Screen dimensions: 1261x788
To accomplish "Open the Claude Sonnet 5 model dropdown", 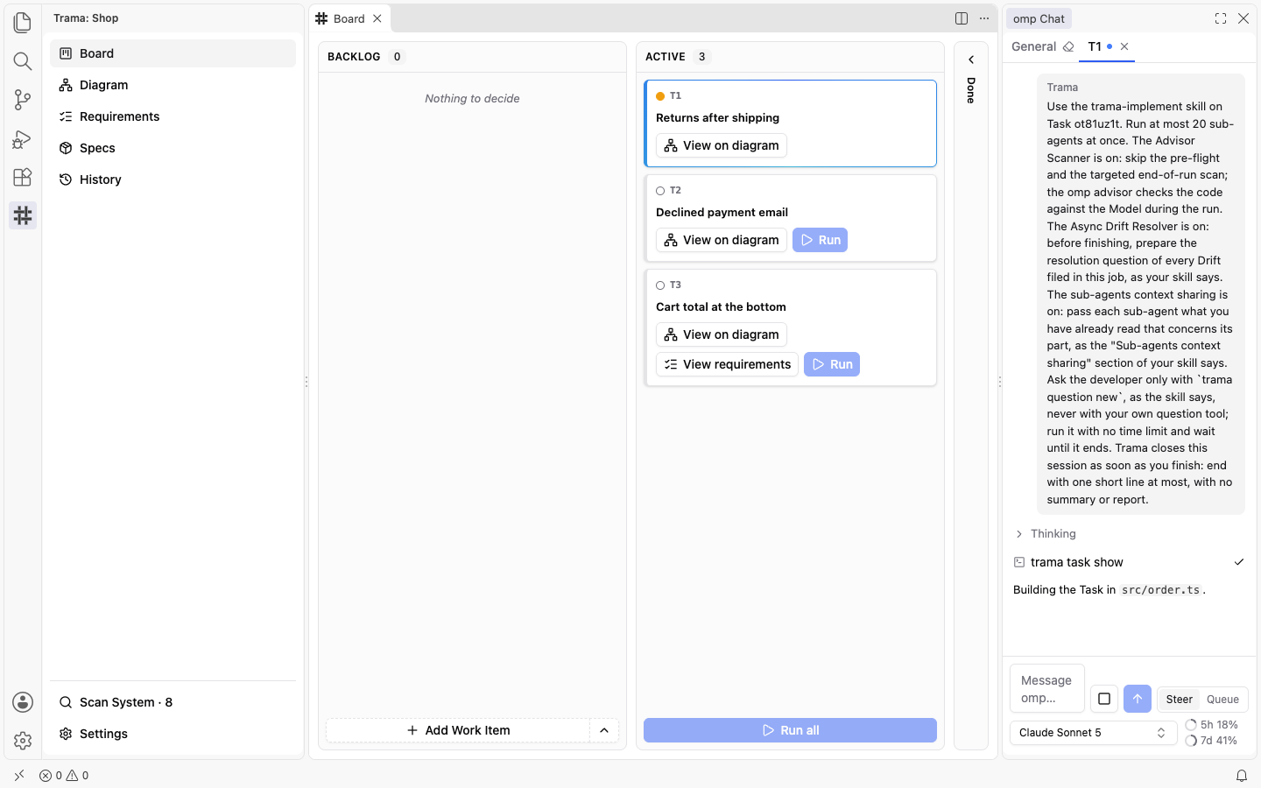I will click(1093, 733).
